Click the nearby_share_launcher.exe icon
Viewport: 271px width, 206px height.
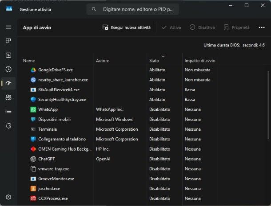point(33,80)
